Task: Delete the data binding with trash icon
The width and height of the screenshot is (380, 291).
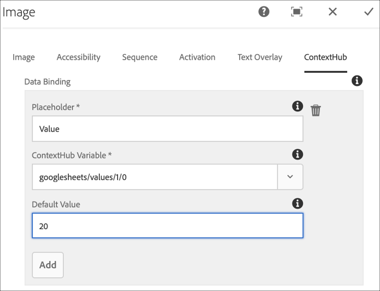Action: point(316,110)
